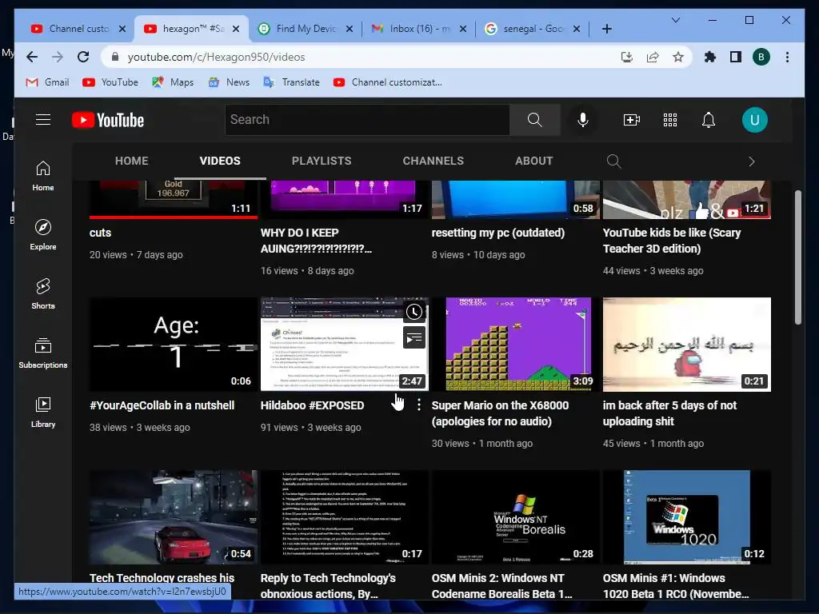This screenshot has height=614, width=819.
Task: Open options menu for Hildaboo #EXPOSED
Action: click(x=418, y=405)
